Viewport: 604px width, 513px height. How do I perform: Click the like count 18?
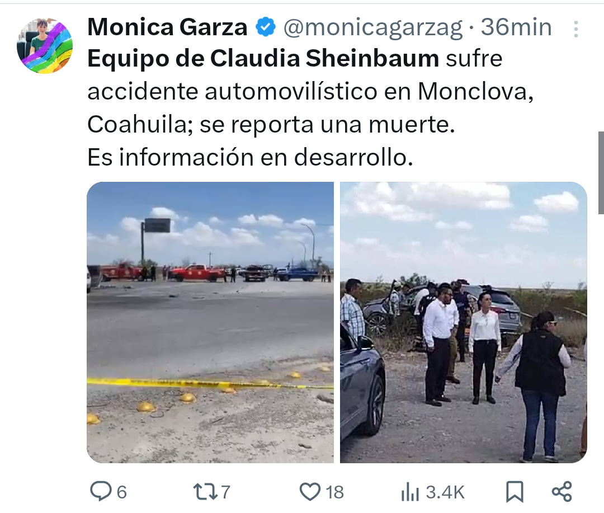(335, 492)
